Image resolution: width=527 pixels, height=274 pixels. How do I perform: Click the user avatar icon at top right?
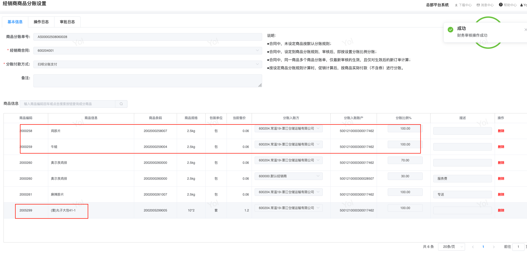pos(522,5)
